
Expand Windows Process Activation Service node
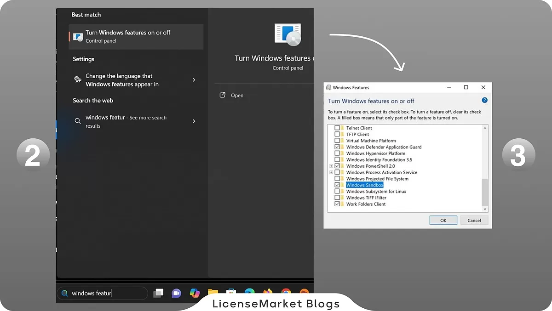[x=331, y=172]
